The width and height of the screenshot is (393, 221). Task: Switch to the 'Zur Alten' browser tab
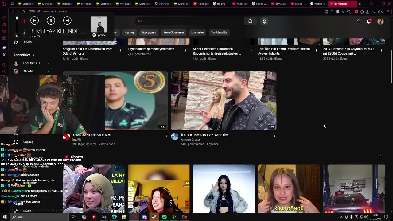[x=162, y=4]
